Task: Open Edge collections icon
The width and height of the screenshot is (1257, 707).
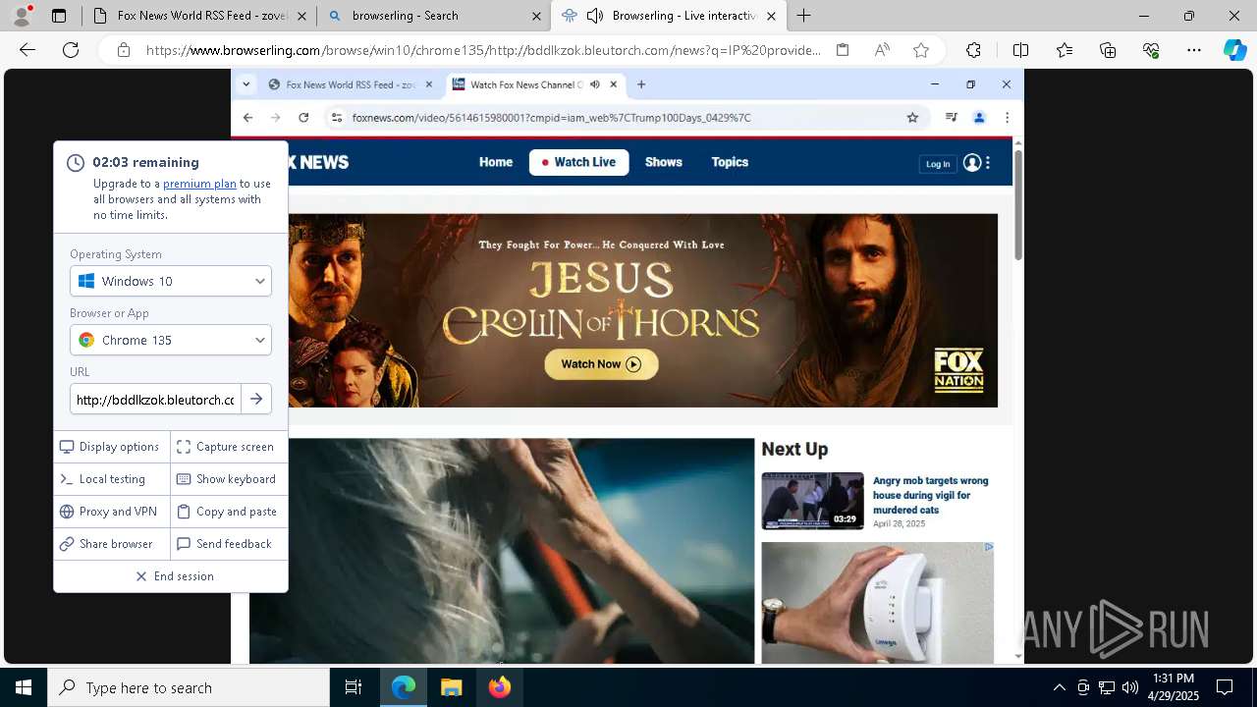Action: (x=1108, y=50)
